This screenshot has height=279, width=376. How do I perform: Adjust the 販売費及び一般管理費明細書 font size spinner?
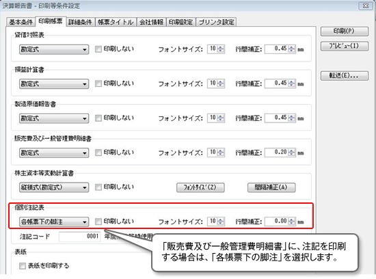tap(221, 152)
